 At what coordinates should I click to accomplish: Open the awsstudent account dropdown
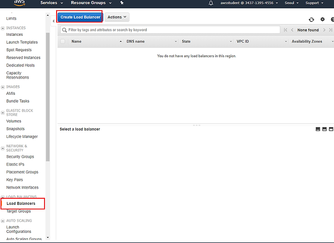(249, 3)
